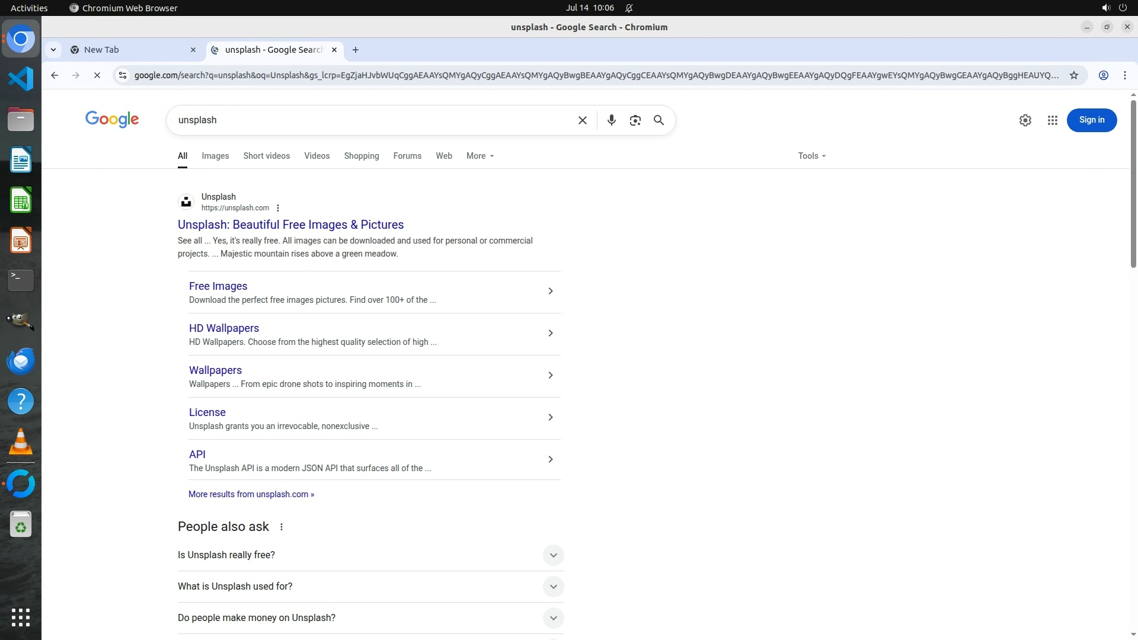1138x640 pixels.
Task: Open site information icon in address bar
Action: tap(122, 75)
